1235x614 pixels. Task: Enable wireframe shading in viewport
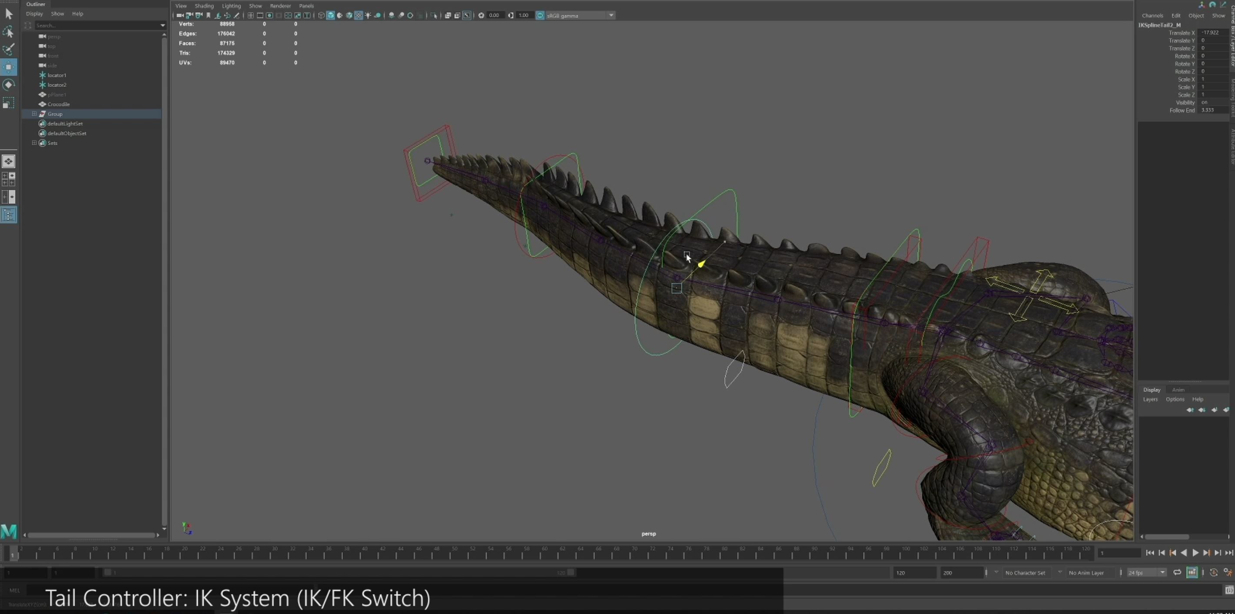click(x=321, y=15)
